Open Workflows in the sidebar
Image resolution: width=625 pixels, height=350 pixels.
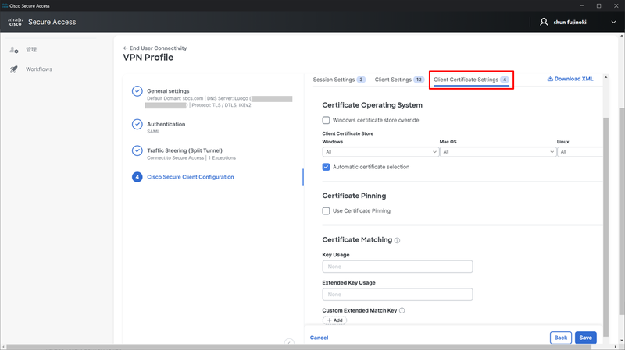point(38,69)
